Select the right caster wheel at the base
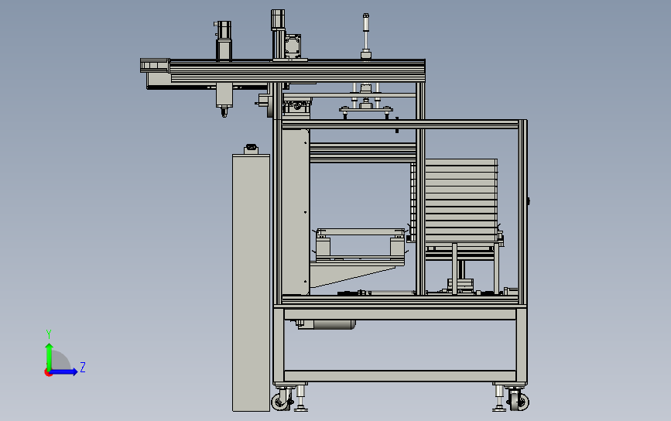Screen dimensions: 671x421 point(519,402)
